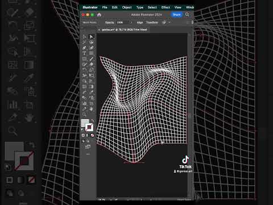Activate the Hand tool
This screenshot has width=273, height=205.
pyautogui.click(x=92, y=109)
